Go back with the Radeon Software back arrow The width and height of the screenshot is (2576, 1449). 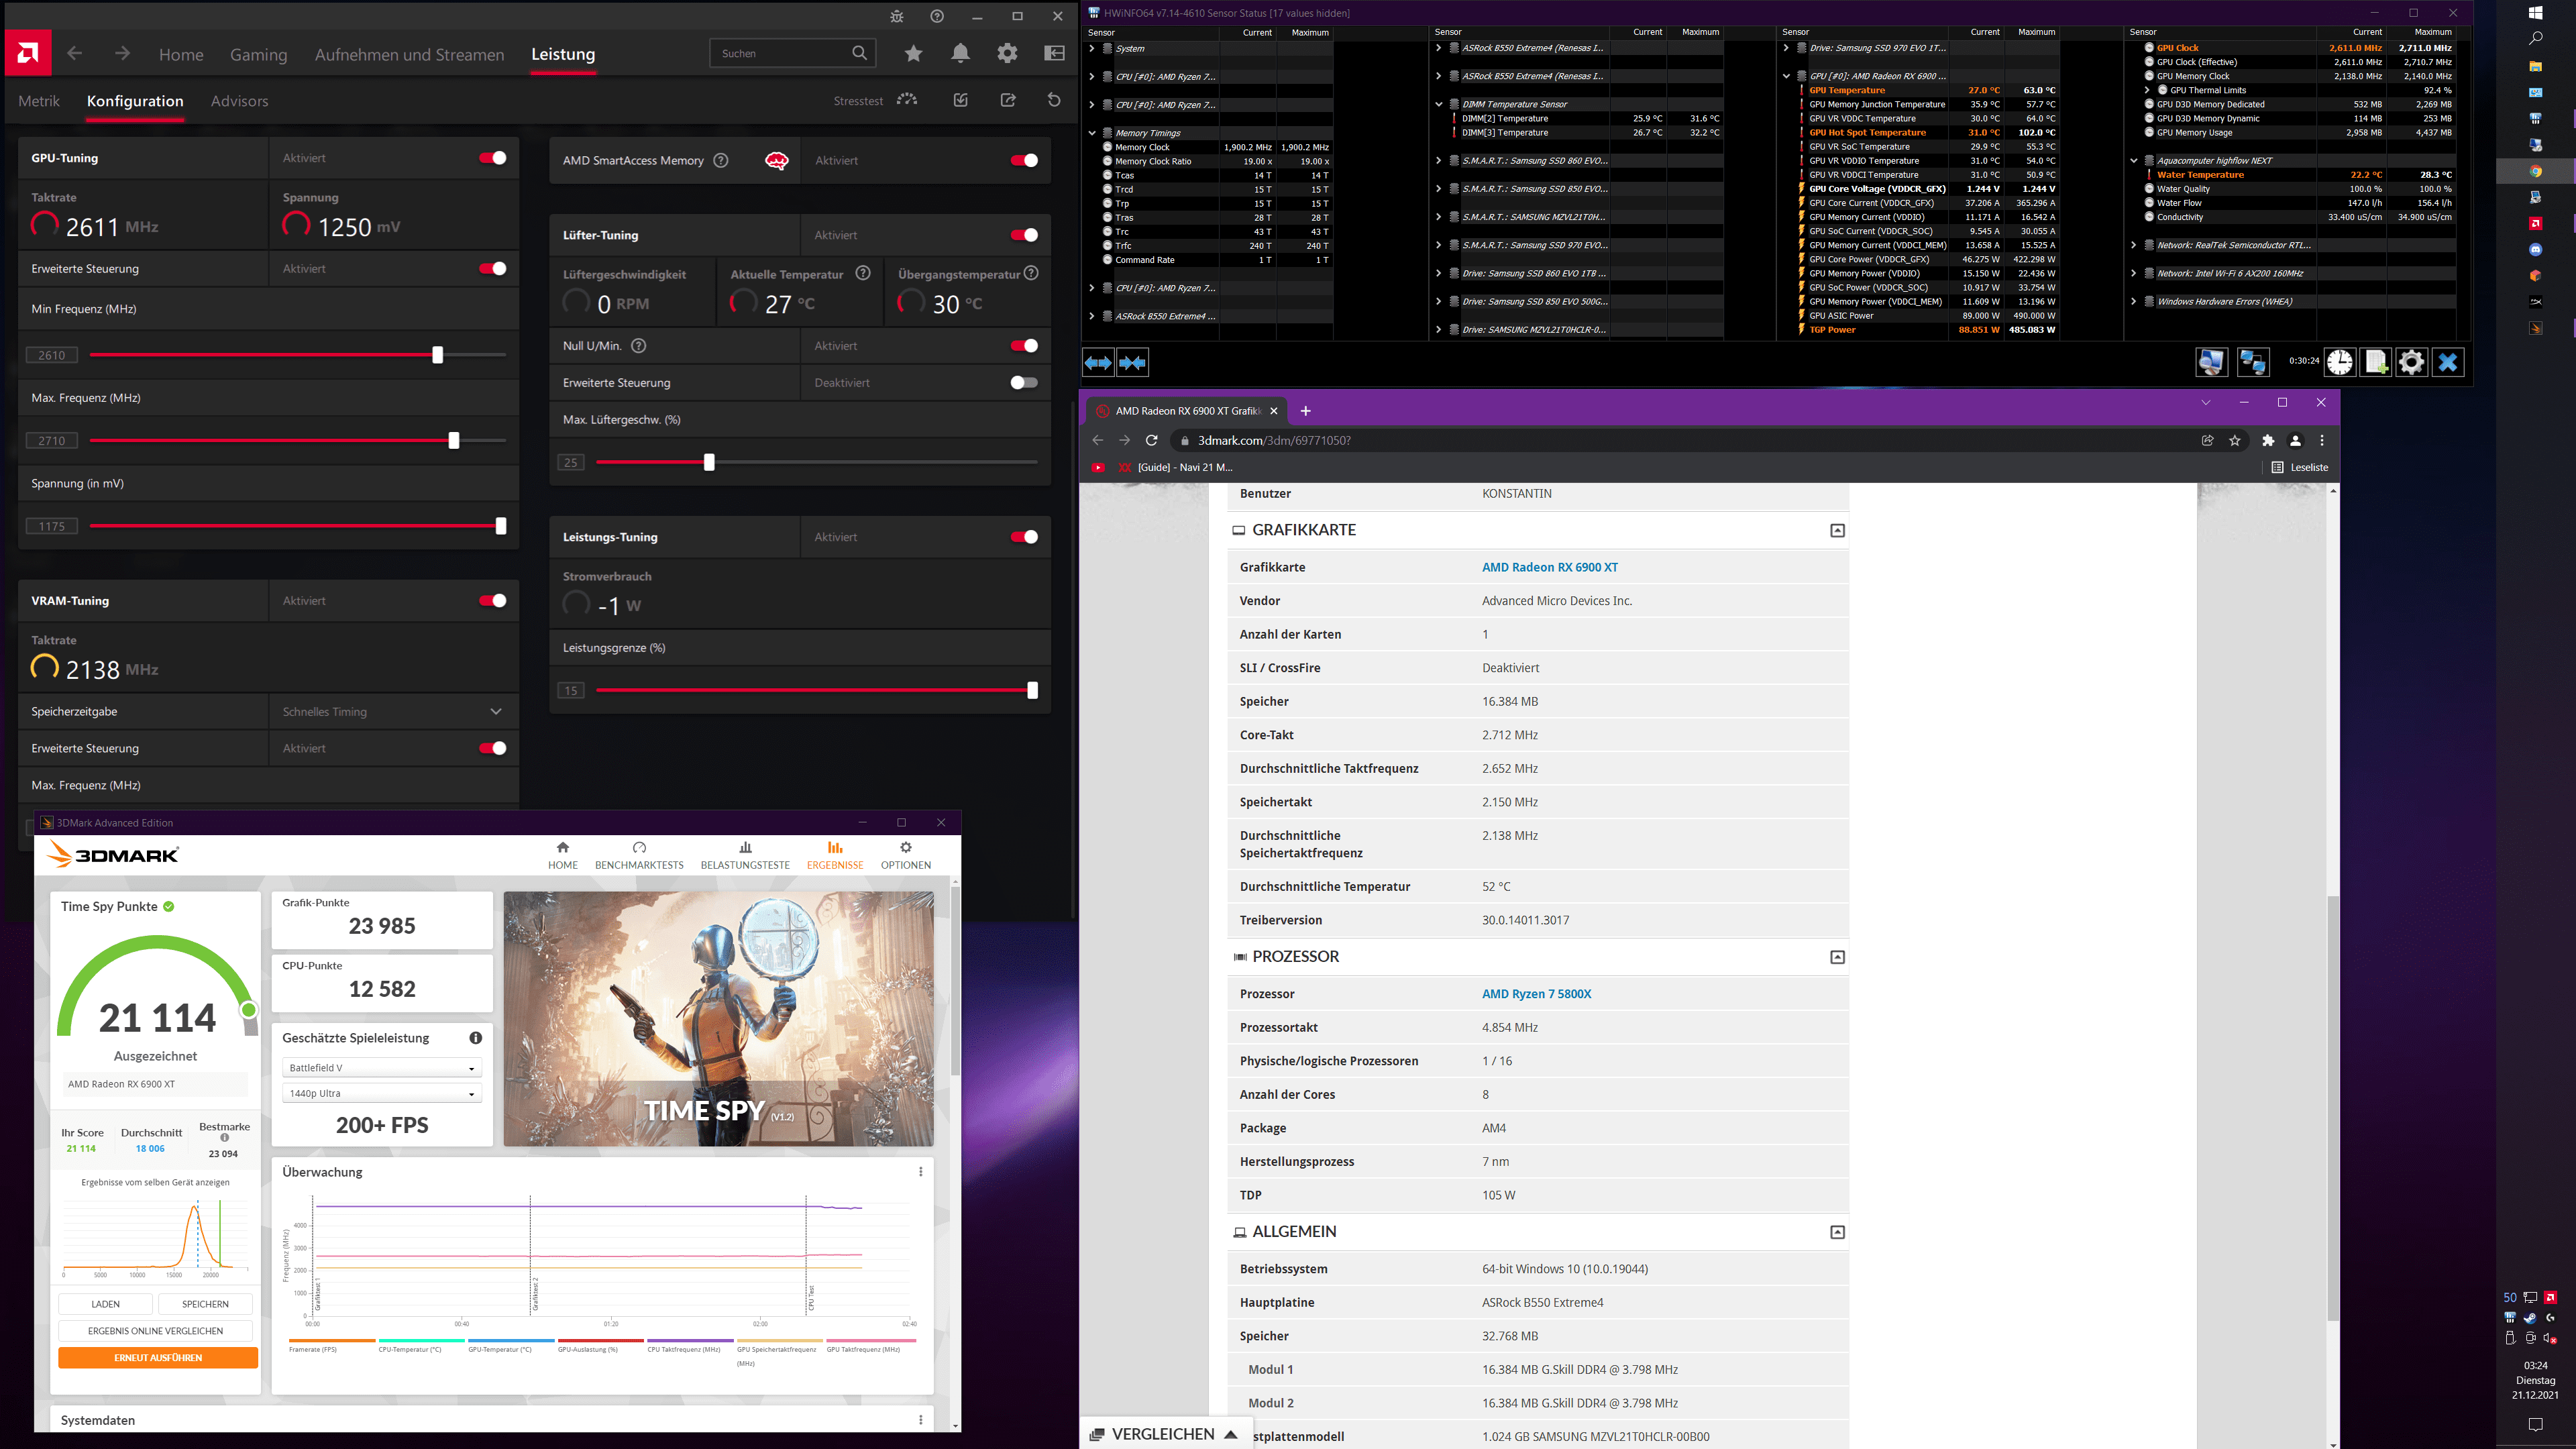coord(75,53)
